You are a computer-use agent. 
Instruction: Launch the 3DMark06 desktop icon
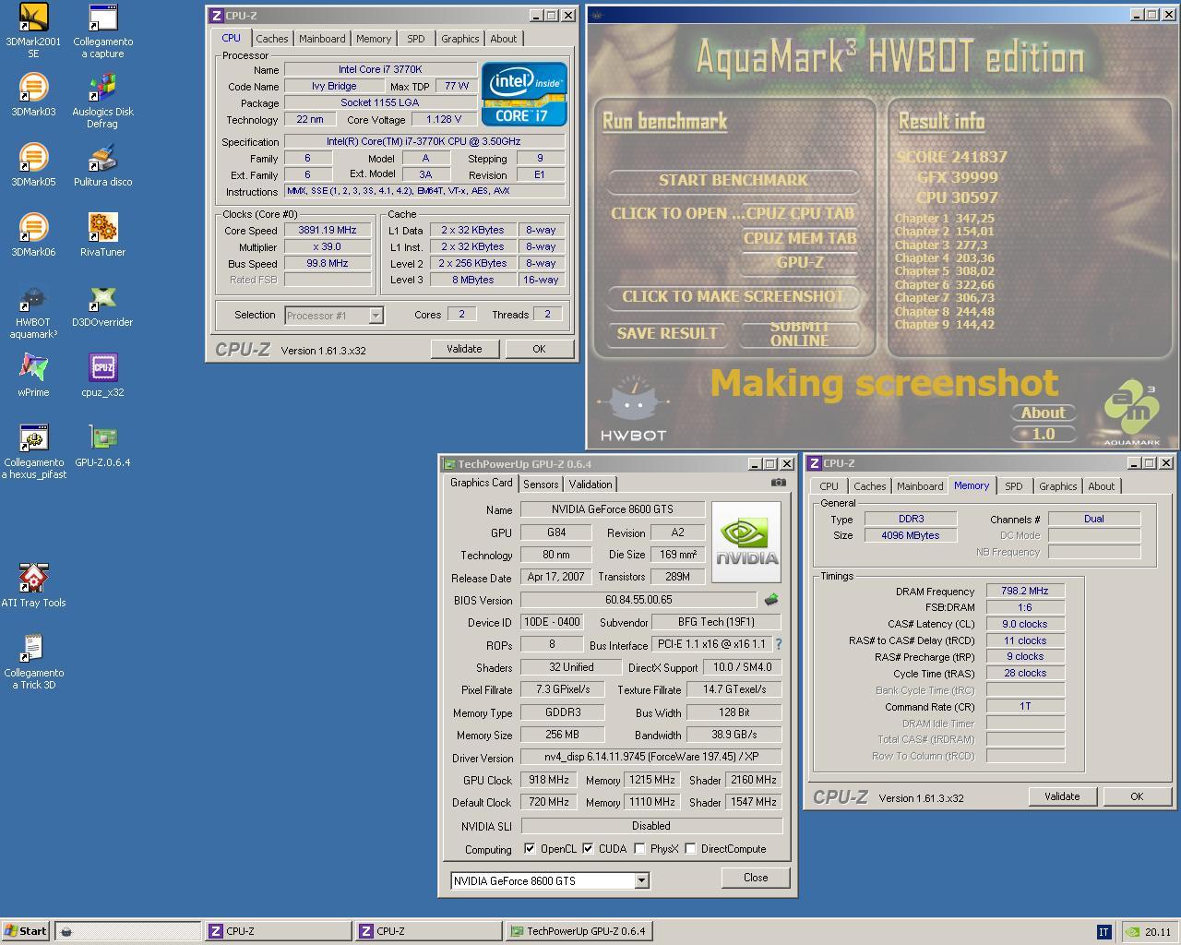[x=33, y=235]
